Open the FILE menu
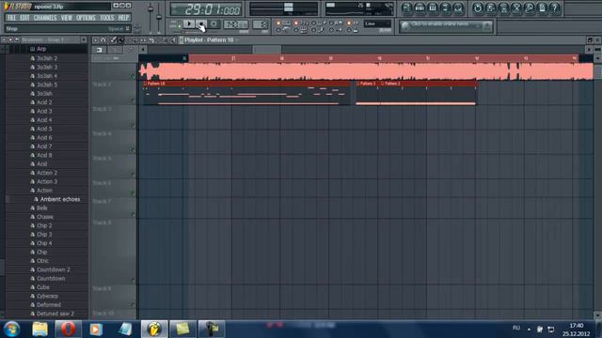602x338 pixels. click(x=11, y=18)
